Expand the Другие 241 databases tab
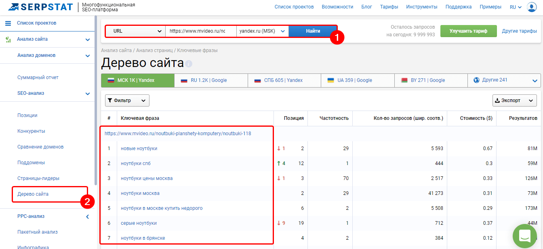The image size is (543, 249). [504, 80]
